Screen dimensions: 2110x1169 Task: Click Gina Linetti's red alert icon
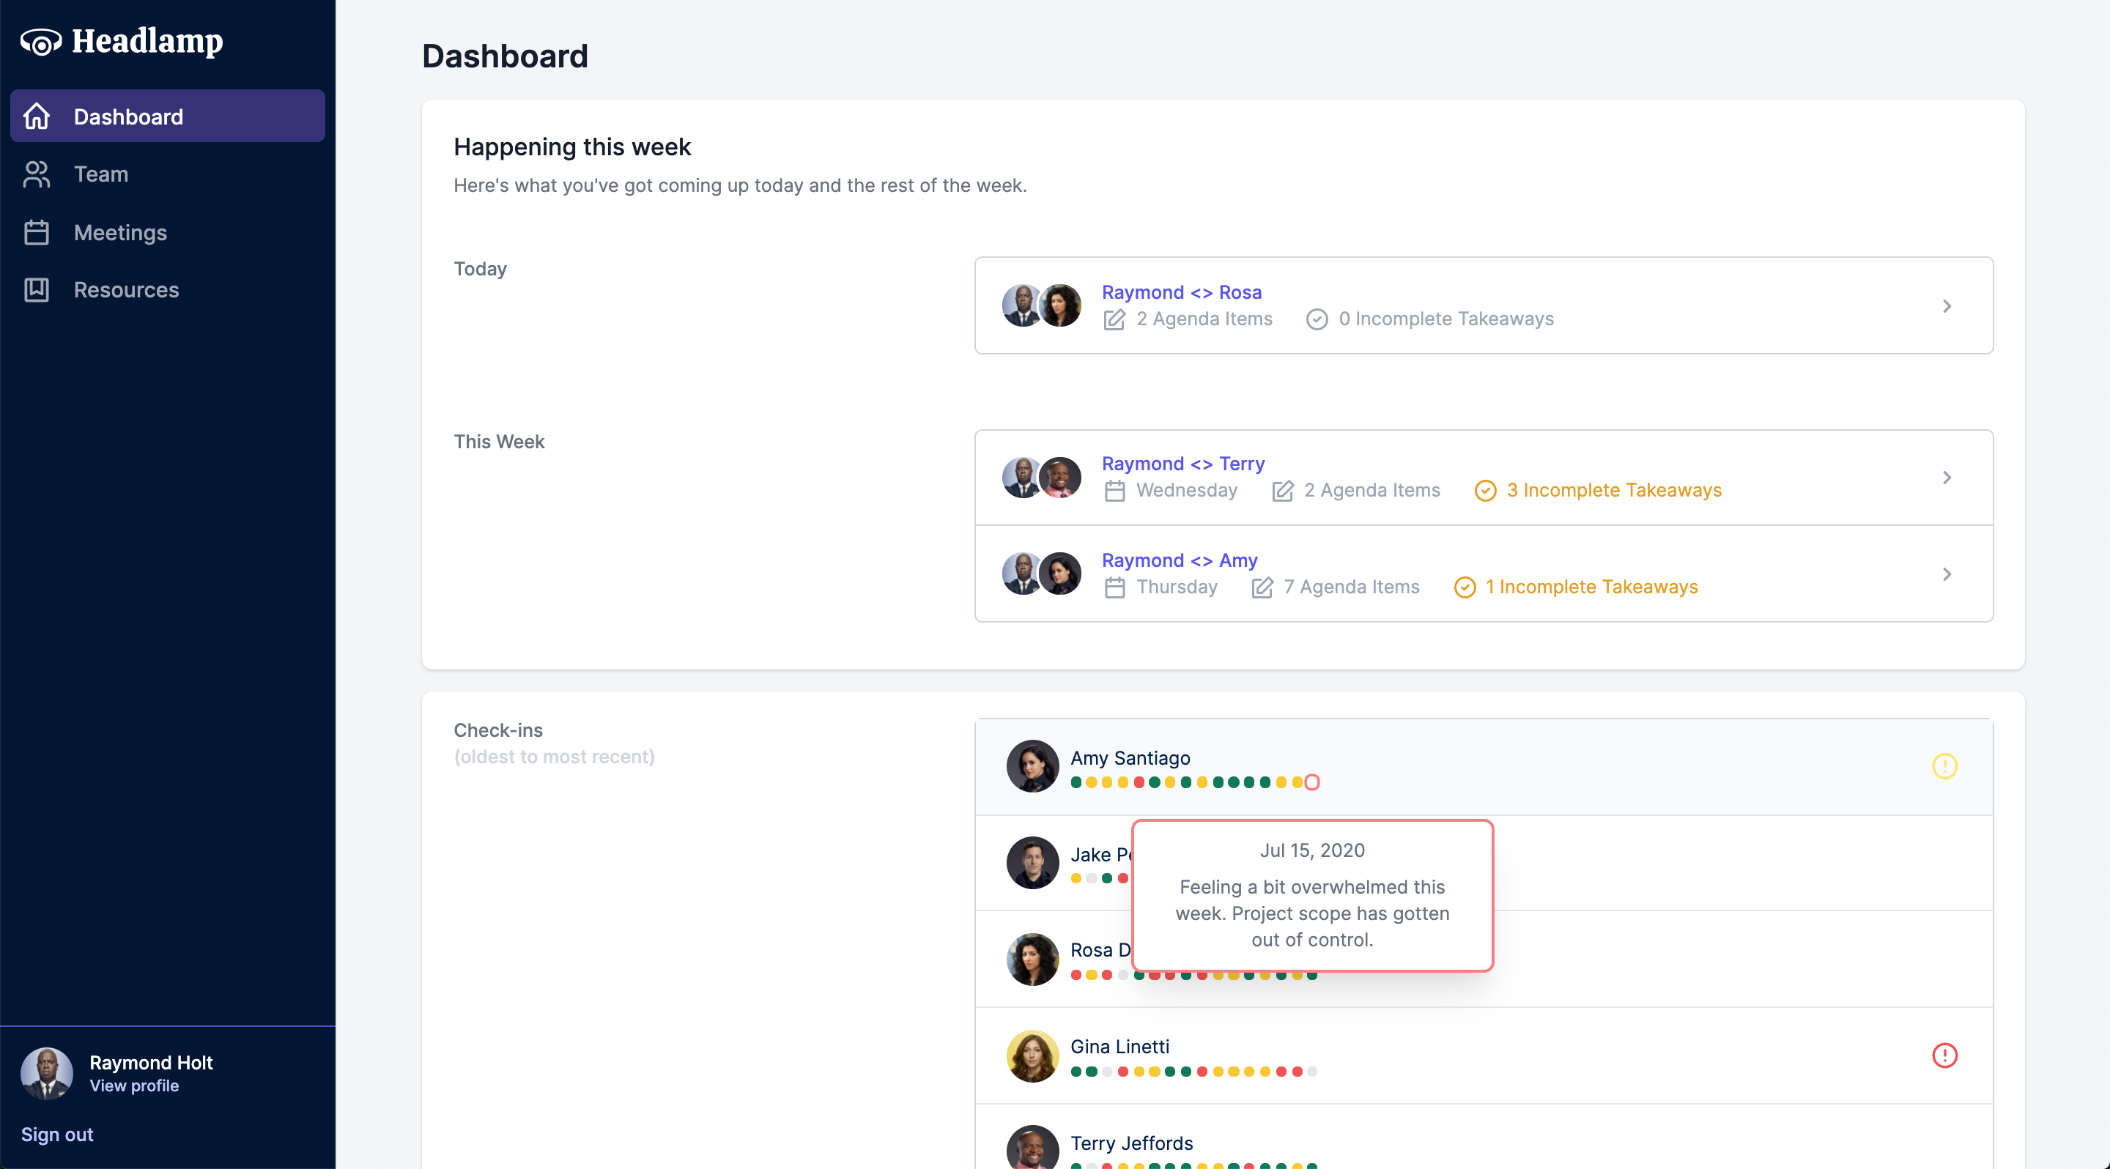click(x=1944, y=1055)
